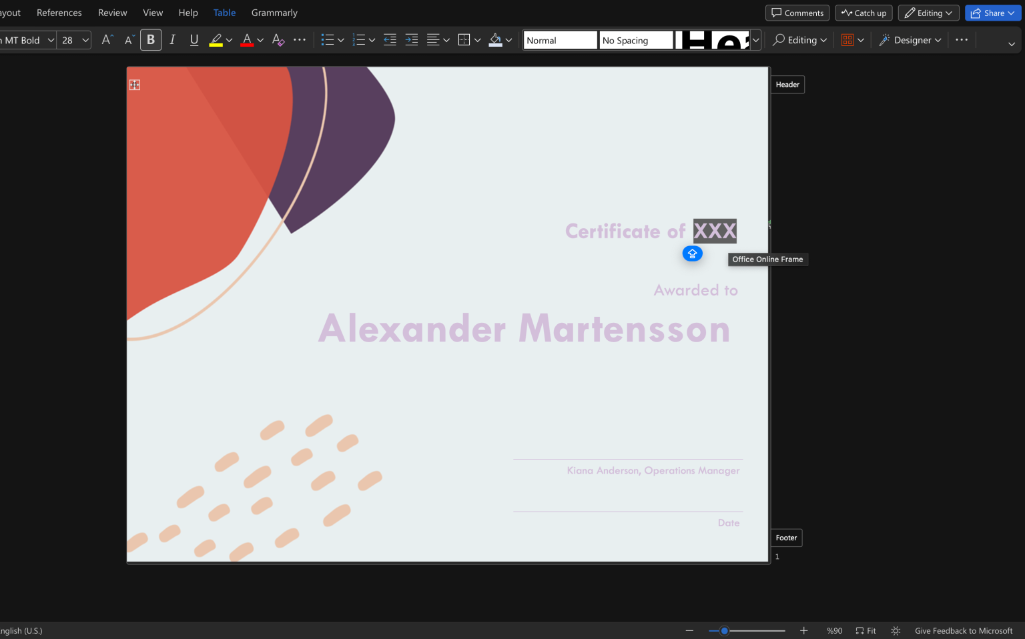
Task: Apply a bulleted list
Action: pyautogui.click(x=328, y=39)
